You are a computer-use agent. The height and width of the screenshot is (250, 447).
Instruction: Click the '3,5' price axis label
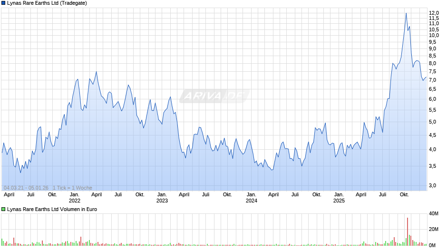[x=432, y=166]
